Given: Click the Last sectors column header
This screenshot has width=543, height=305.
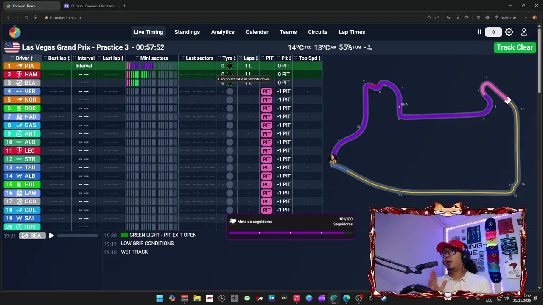Looking at the screenshot, I should point(197,58).
